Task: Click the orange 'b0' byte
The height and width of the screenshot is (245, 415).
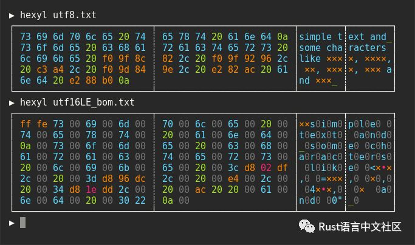Action: click(107, 80)
